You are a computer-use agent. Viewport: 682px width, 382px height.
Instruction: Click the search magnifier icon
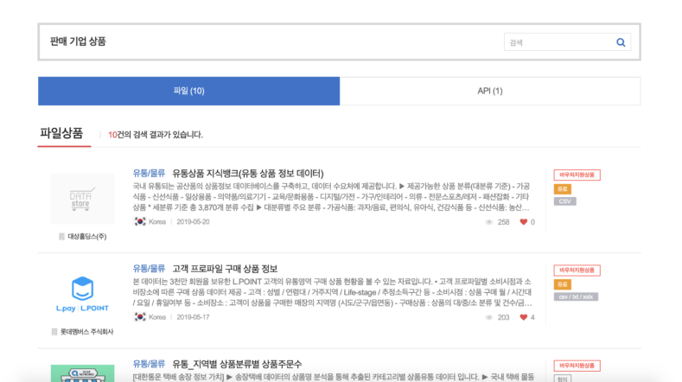pos(620,41)
